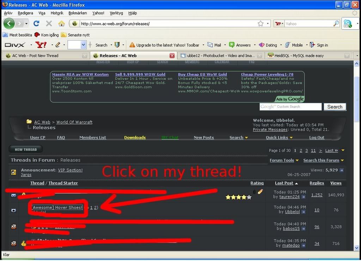Click the arrow icon next to Views 5,929
Viewport: 361px width, 261px height.
(342, 170)
